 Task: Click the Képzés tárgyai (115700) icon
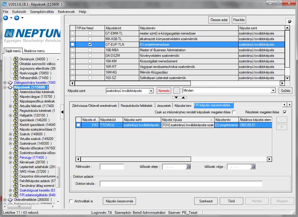(x=16, y=97)
